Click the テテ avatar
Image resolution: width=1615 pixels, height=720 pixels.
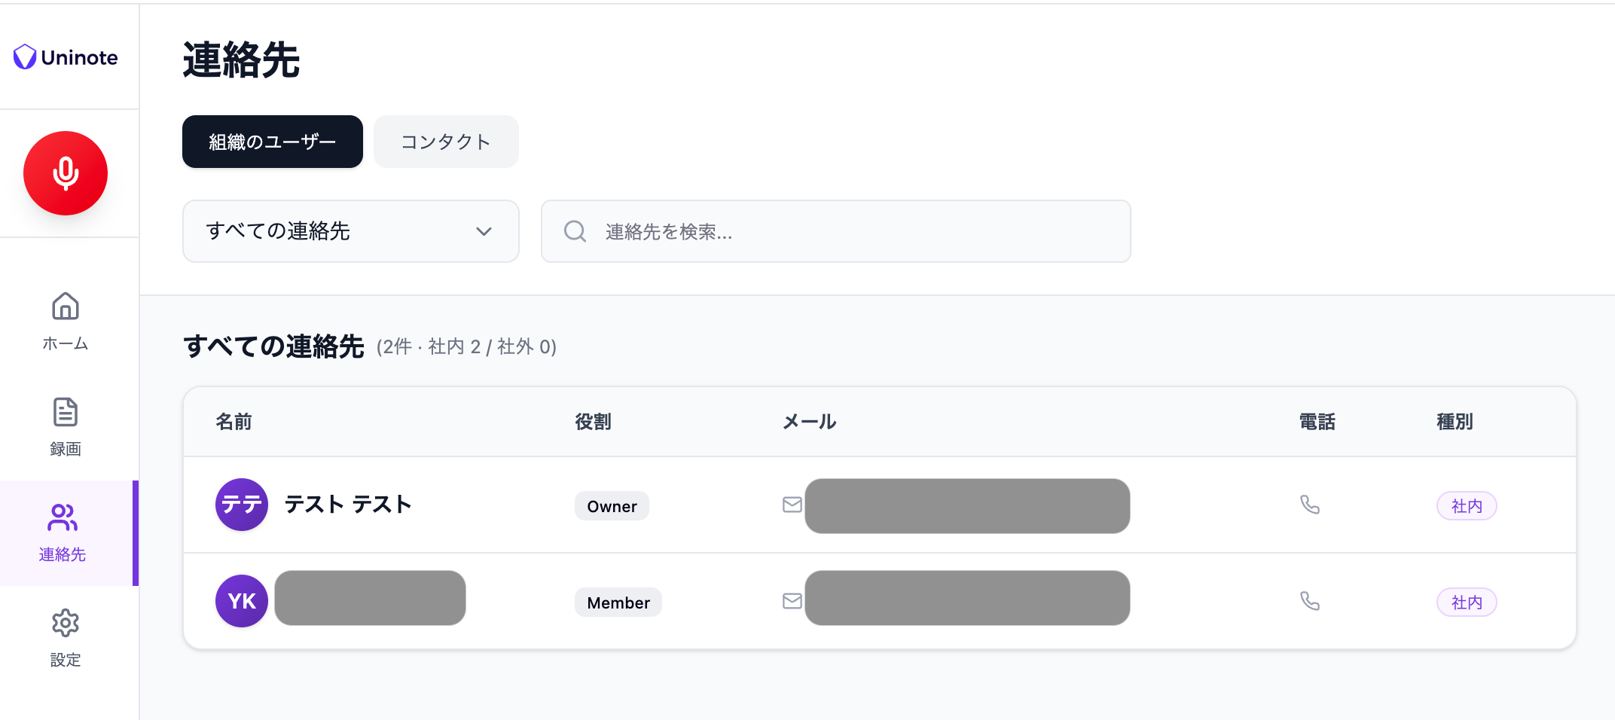[x=242, y=505]
